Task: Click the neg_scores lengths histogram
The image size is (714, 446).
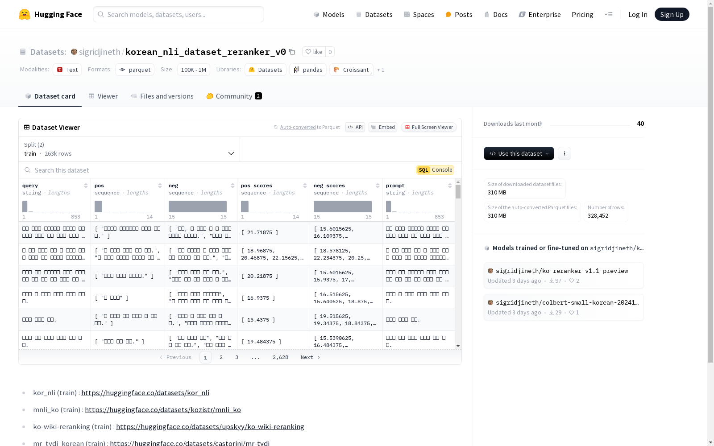Action: click(x=343, y=206)
